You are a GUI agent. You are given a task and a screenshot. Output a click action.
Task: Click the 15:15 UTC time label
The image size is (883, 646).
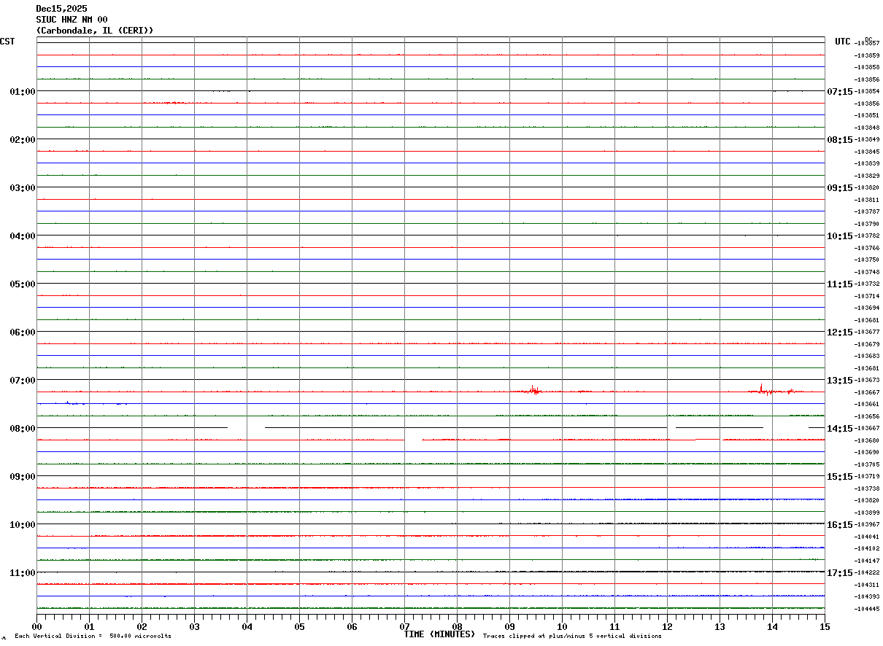click(840, 476)
